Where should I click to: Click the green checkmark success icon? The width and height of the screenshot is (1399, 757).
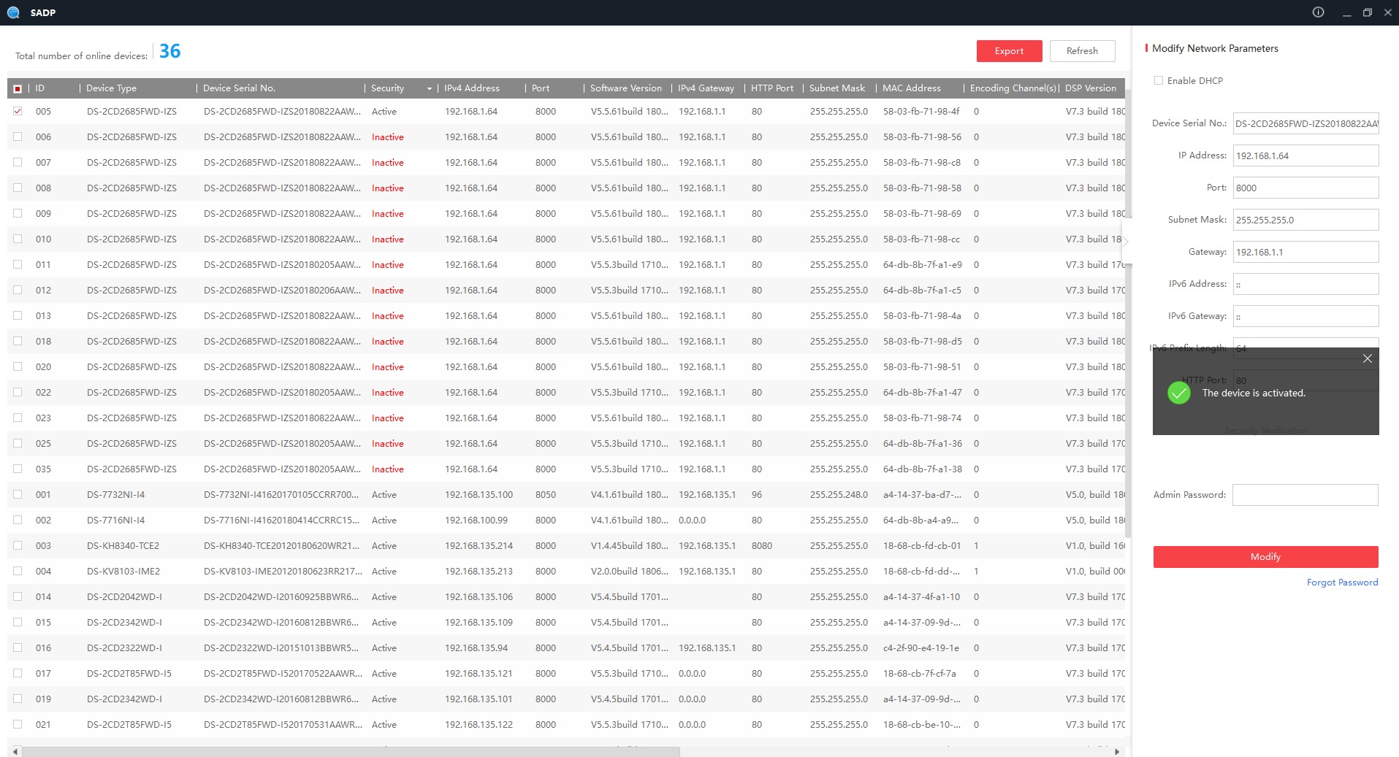[1179, 393]
